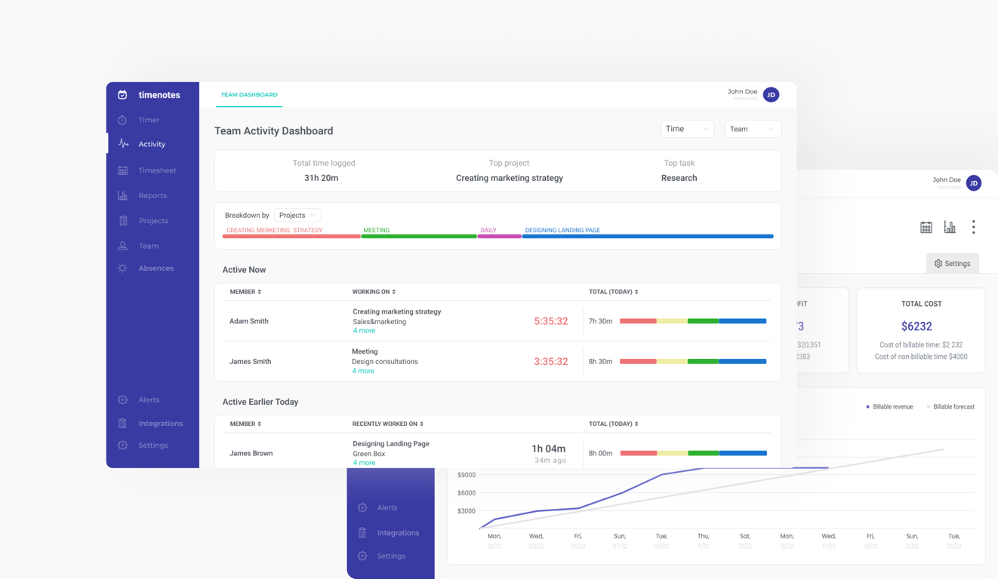Screen dimensions: 998x579
Task: Sort Active Now by MEMBER column
Action: pos(245,292)
